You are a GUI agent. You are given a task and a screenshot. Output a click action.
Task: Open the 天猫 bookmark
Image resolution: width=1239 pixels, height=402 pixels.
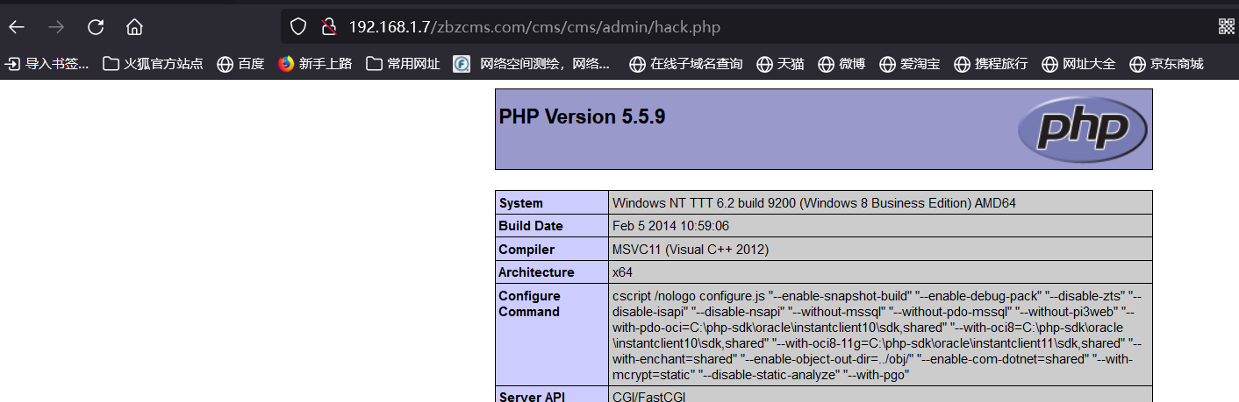tap(780, 63)
